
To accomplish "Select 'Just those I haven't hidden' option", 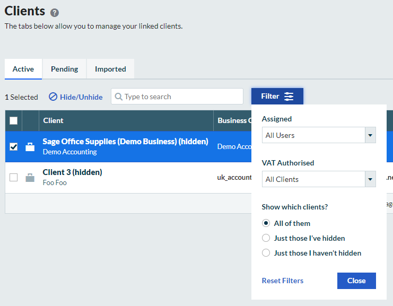I will [266, 253].
